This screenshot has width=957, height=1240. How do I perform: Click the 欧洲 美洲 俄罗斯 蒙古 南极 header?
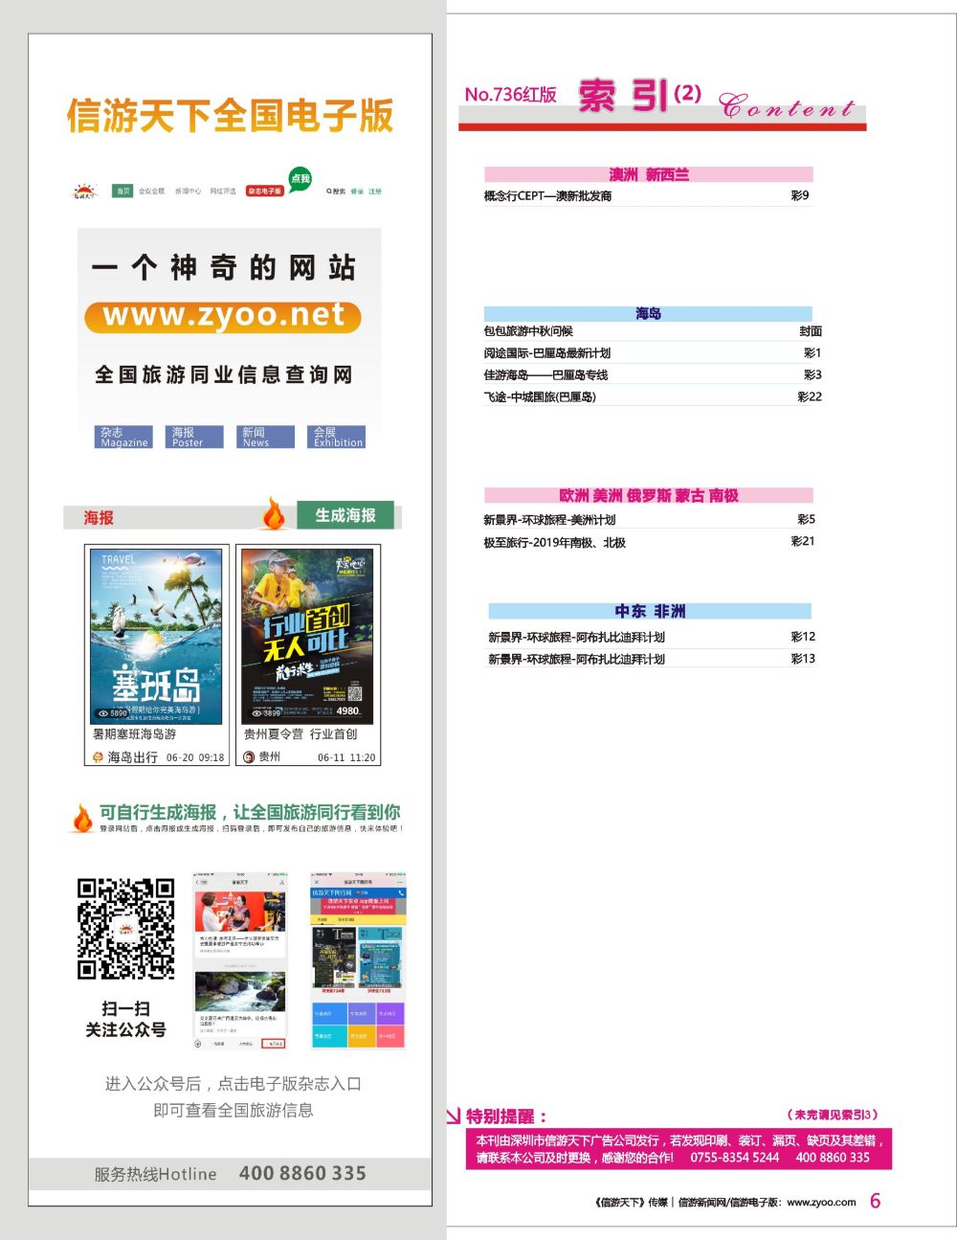(x=648, y=495)
